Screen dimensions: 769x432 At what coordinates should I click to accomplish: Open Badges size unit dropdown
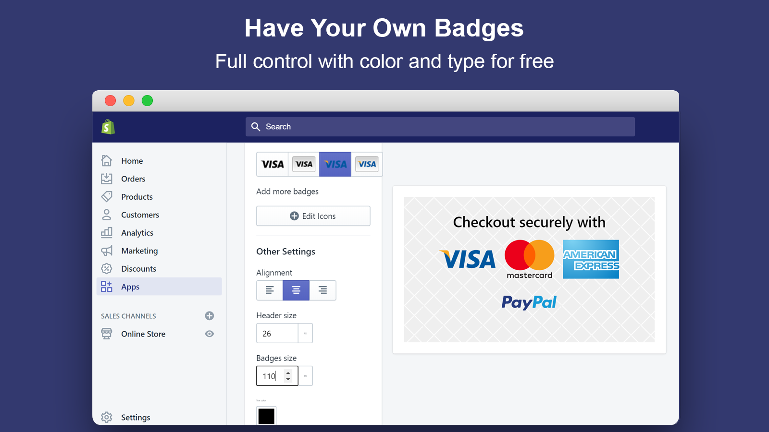305,376
